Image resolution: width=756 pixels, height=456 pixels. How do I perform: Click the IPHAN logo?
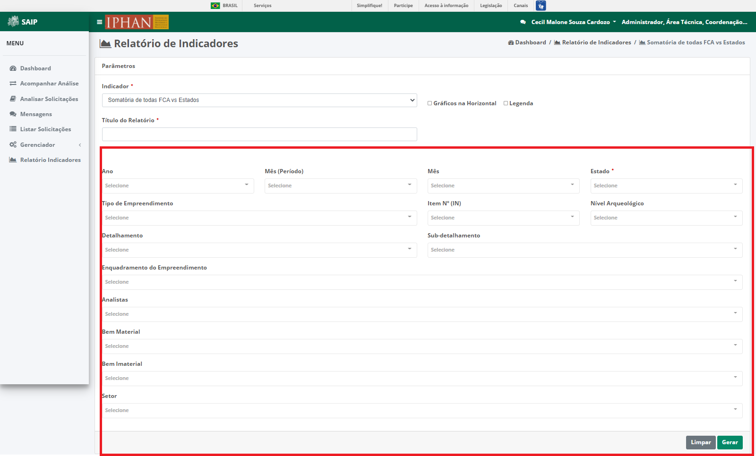137,22
